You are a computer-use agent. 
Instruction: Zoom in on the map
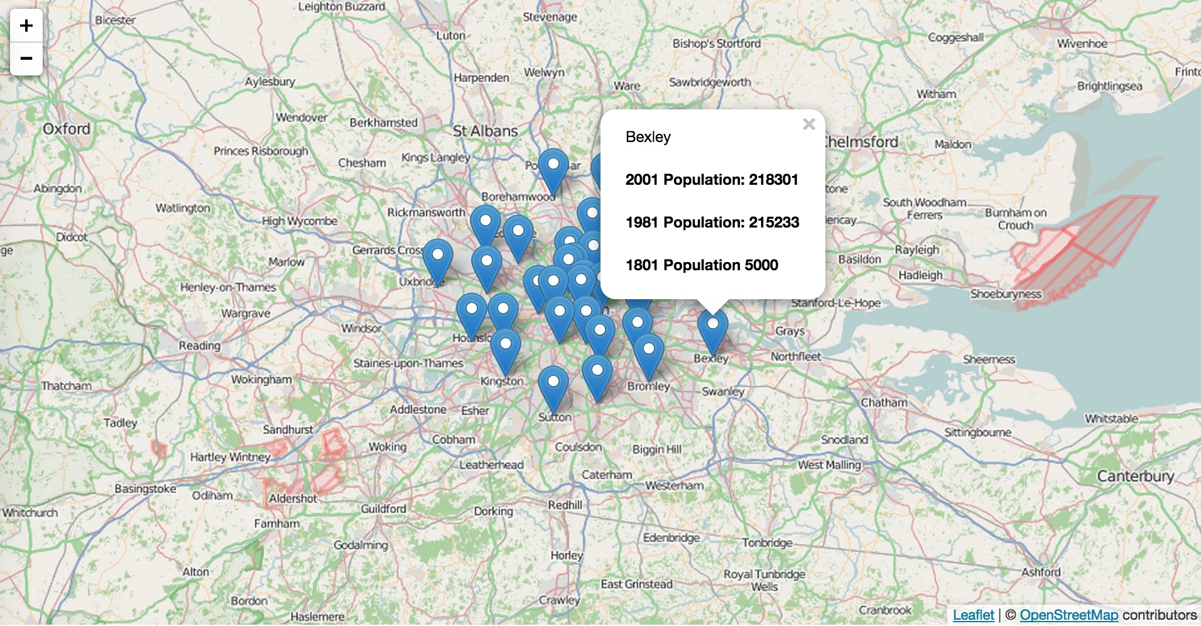point(26,26)
